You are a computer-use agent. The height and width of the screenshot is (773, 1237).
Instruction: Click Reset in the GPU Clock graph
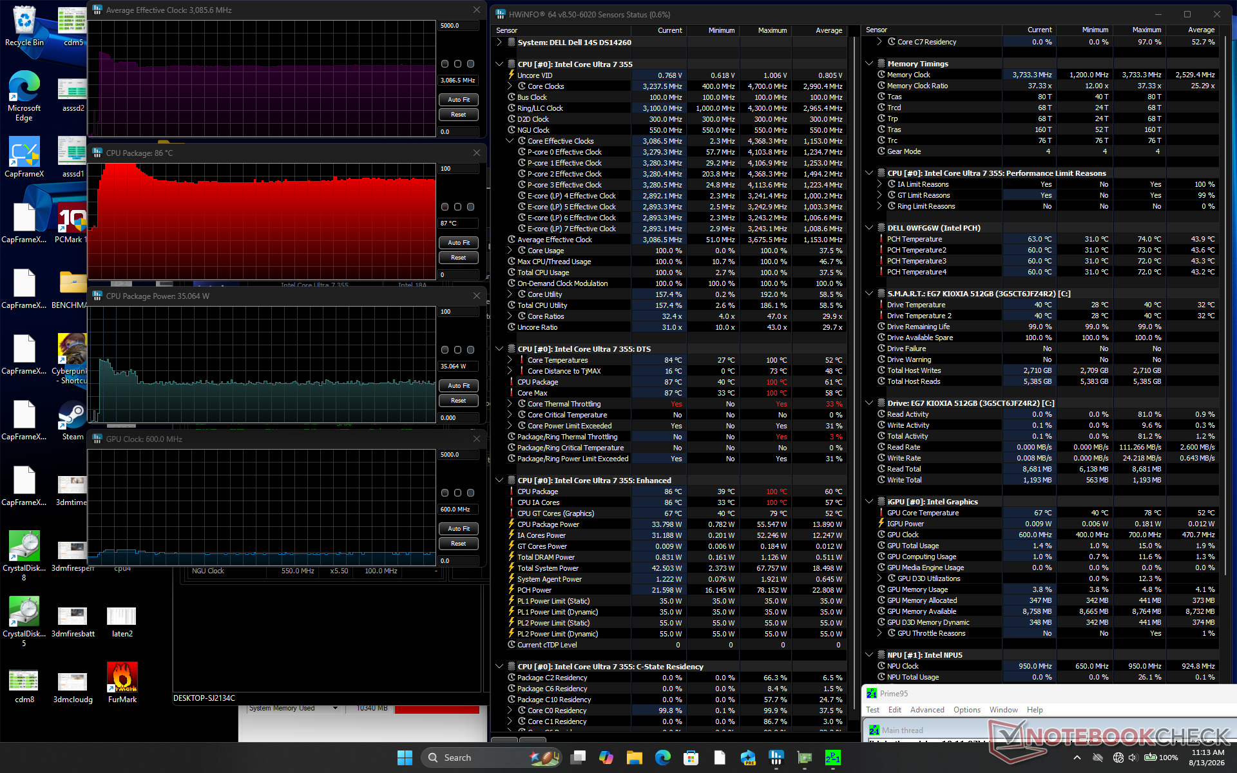459,544
